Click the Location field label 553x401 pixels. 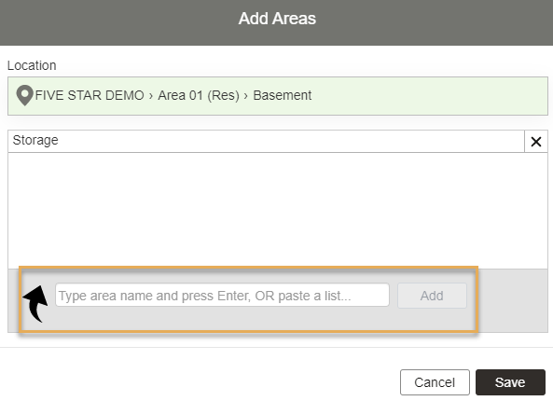[32, 65]
